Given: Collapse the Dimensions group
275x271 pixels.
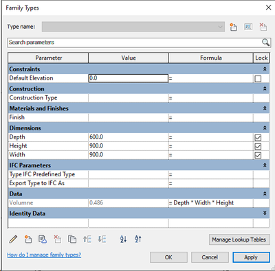Looking at the screenshot, I should [265, 128].
